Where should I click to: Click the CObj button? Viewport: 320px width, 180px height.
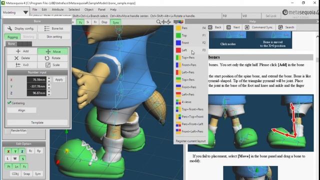coord(15,174)
